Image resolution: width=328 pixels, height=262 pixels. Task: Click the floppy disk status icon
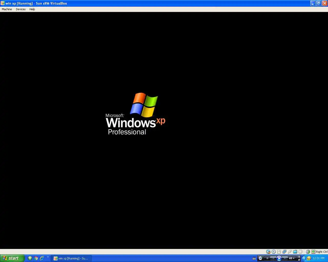coord(279,252)
